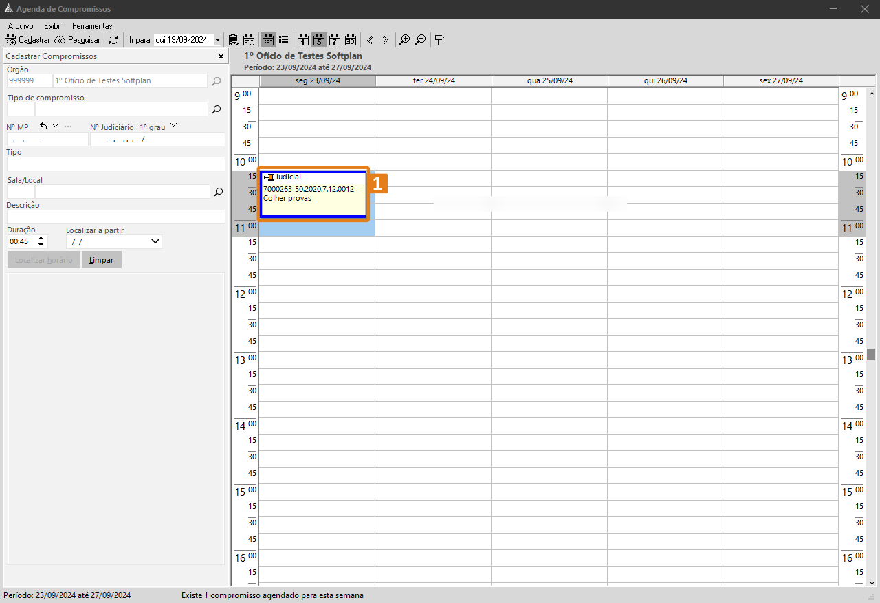Select the 30-day month view icon
880x603 pixels.
[x=351, y=40]
